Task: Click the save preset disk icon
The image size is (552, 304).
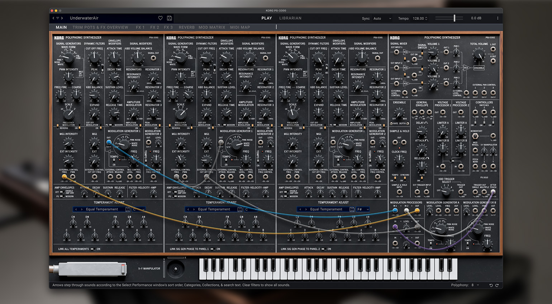Action: click(169, 18)
